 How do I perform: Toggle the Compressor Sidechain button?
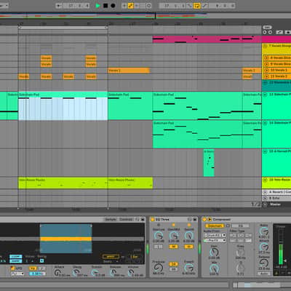pos(215,226)
